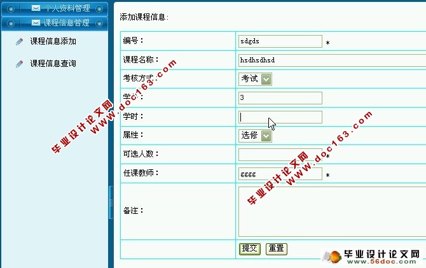Click round button right of 课程信息管理
Screen dimensions: 426x268
point(99,24)
